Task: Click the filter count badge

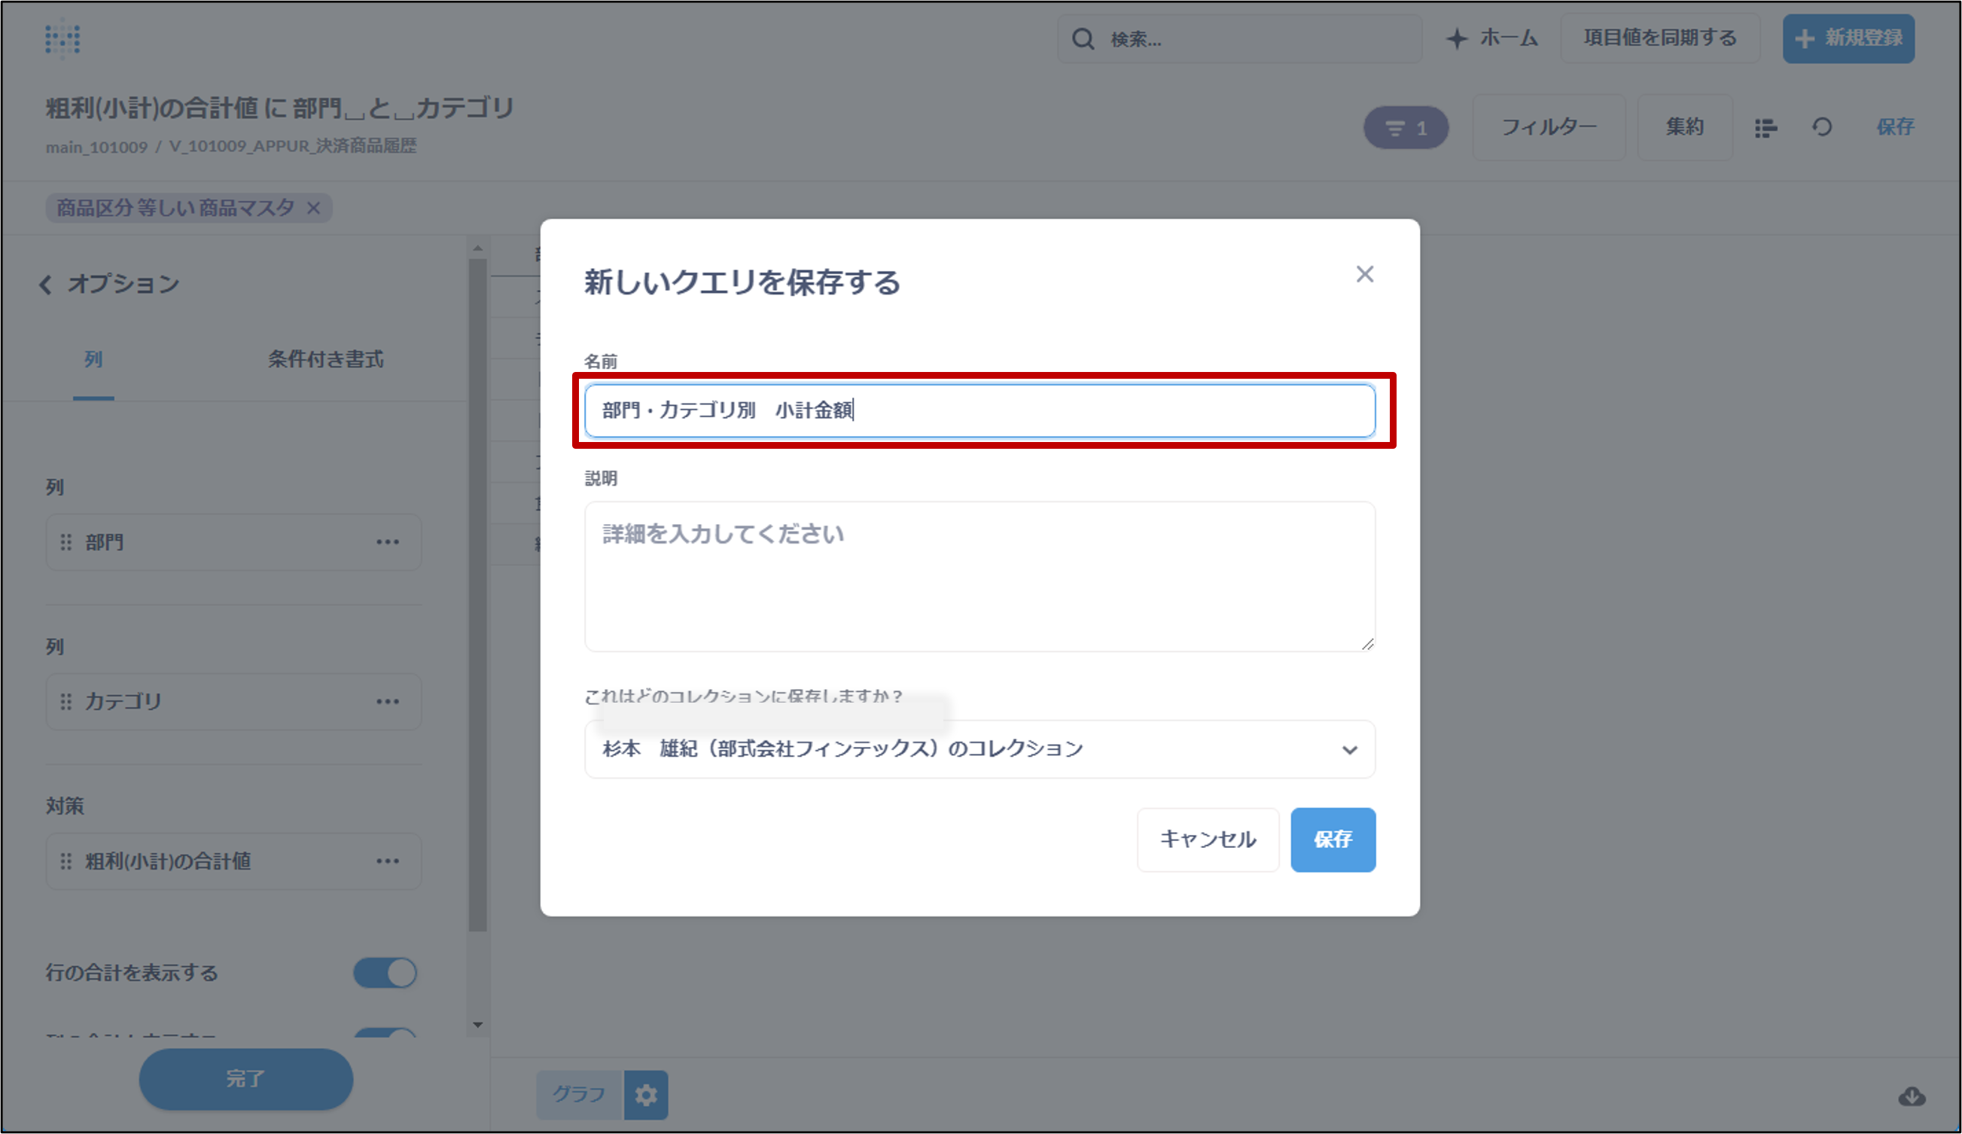Action: [x=1406, y=128]
